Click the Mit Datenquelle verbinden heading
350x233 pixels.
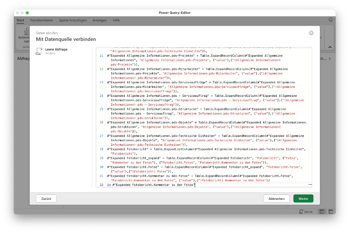pyautogui.click(x=66, y=39)
